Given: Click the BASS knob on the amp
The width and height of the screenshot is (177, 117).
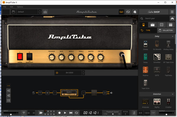Looking at the screenshot, I should 62,57.
